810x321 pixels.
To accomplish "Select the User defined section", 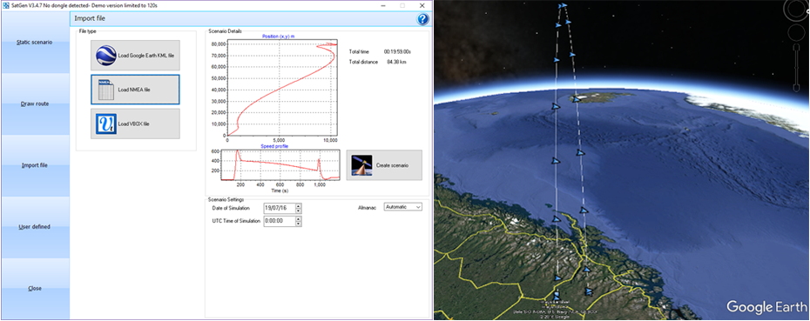I will point(35,227).
